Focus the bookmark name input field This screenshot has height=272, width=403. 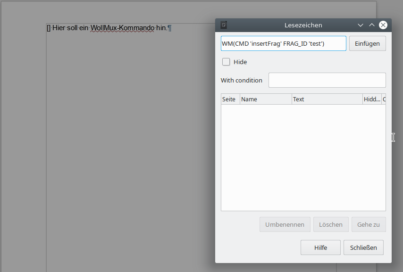pyautogui.click(x=283, y=43)
